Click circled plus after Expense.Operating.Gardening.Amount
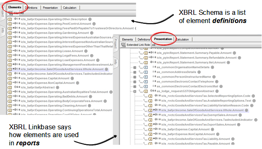262x149 pixels. (92, 33)
